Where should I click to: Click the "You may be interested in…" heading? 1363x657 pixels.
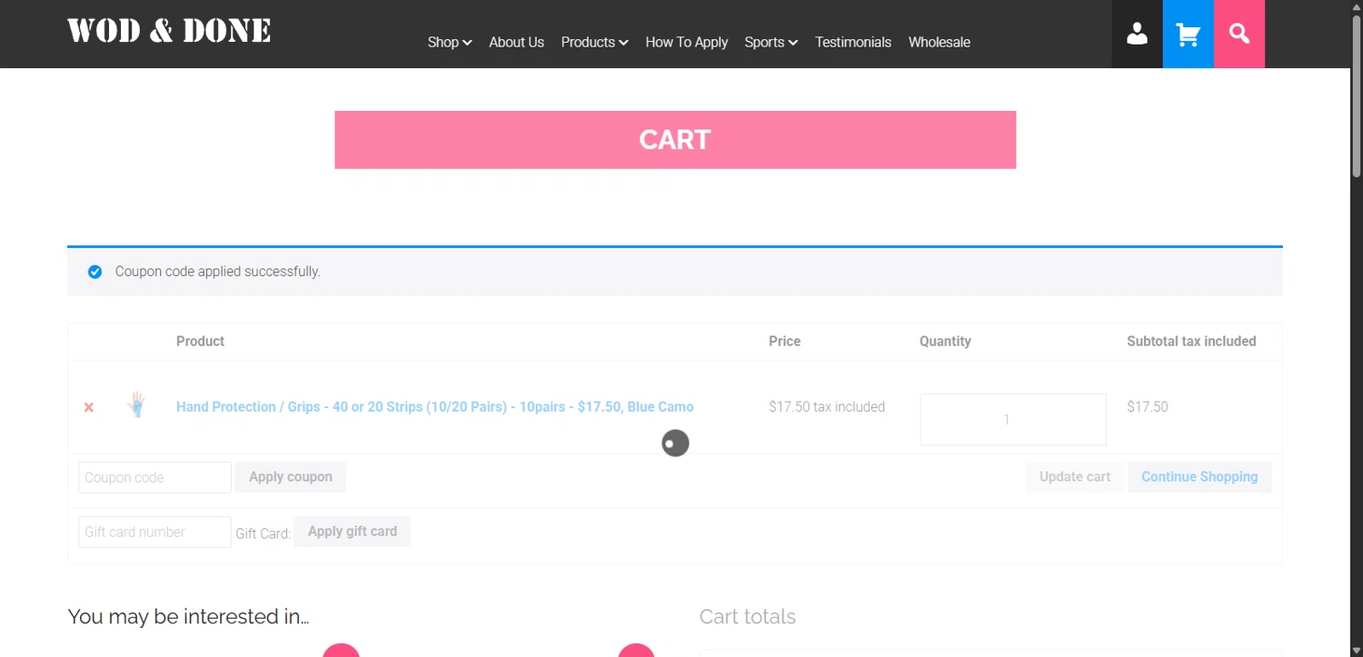point(188,616)
